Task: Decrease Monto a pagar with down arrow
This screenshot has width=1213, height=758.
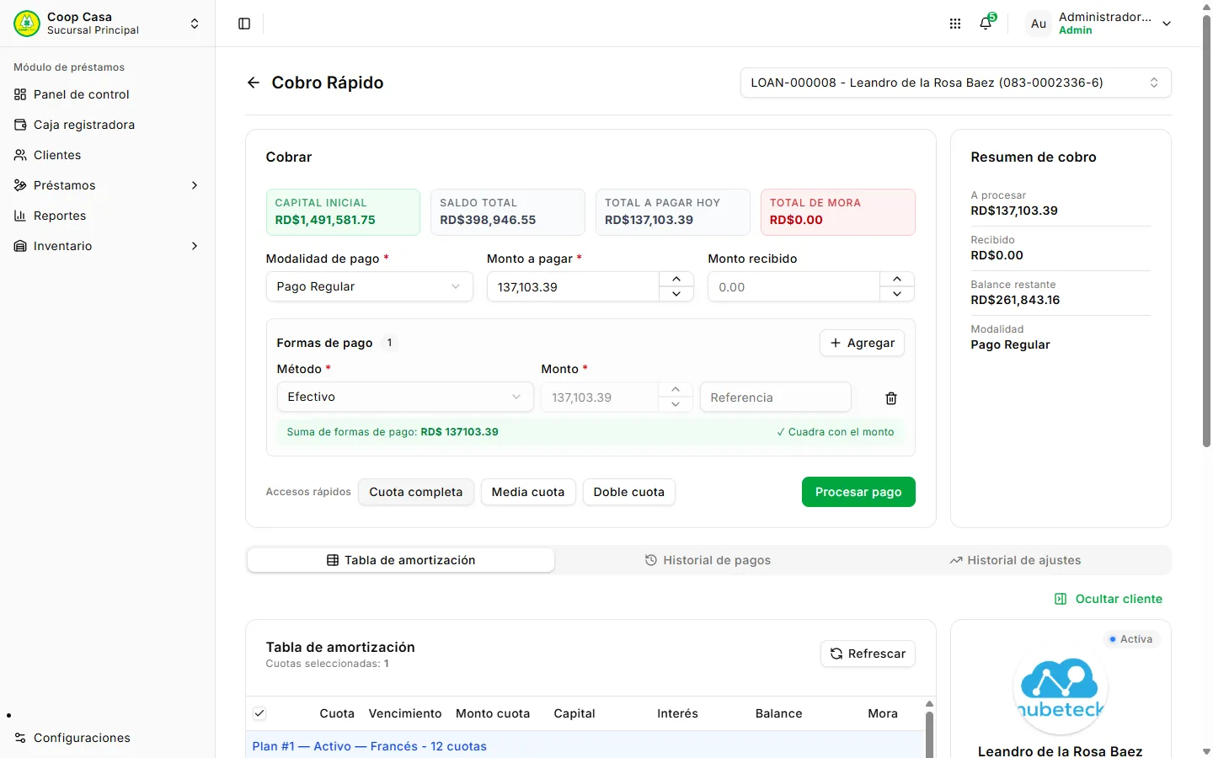Action: tap(676, 294)
